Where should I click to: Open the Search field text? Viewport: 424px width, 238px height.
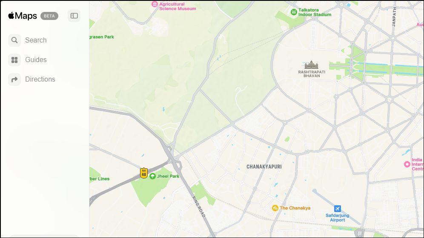click(x=36, y=40)
